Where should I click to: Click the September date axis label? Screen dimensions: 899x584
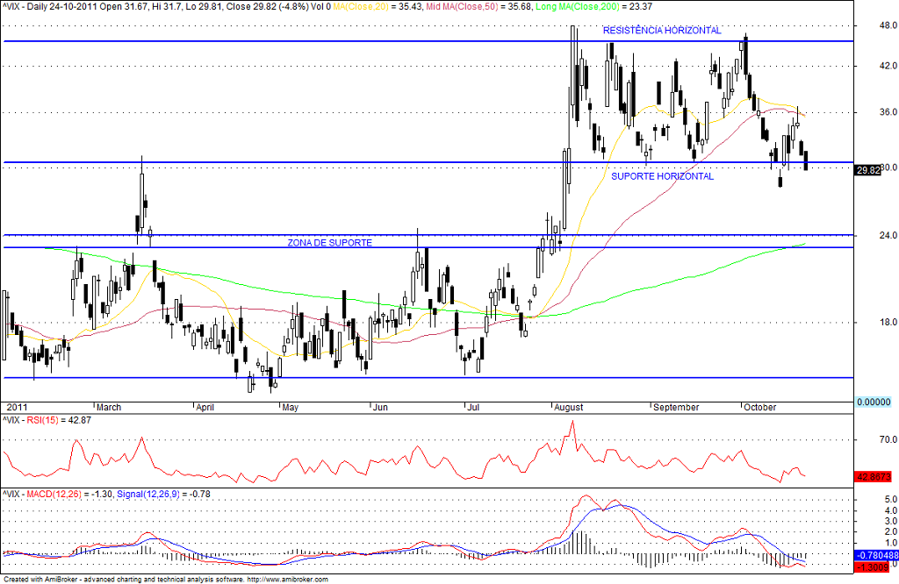pyautogui.click(x=676, y=407)
